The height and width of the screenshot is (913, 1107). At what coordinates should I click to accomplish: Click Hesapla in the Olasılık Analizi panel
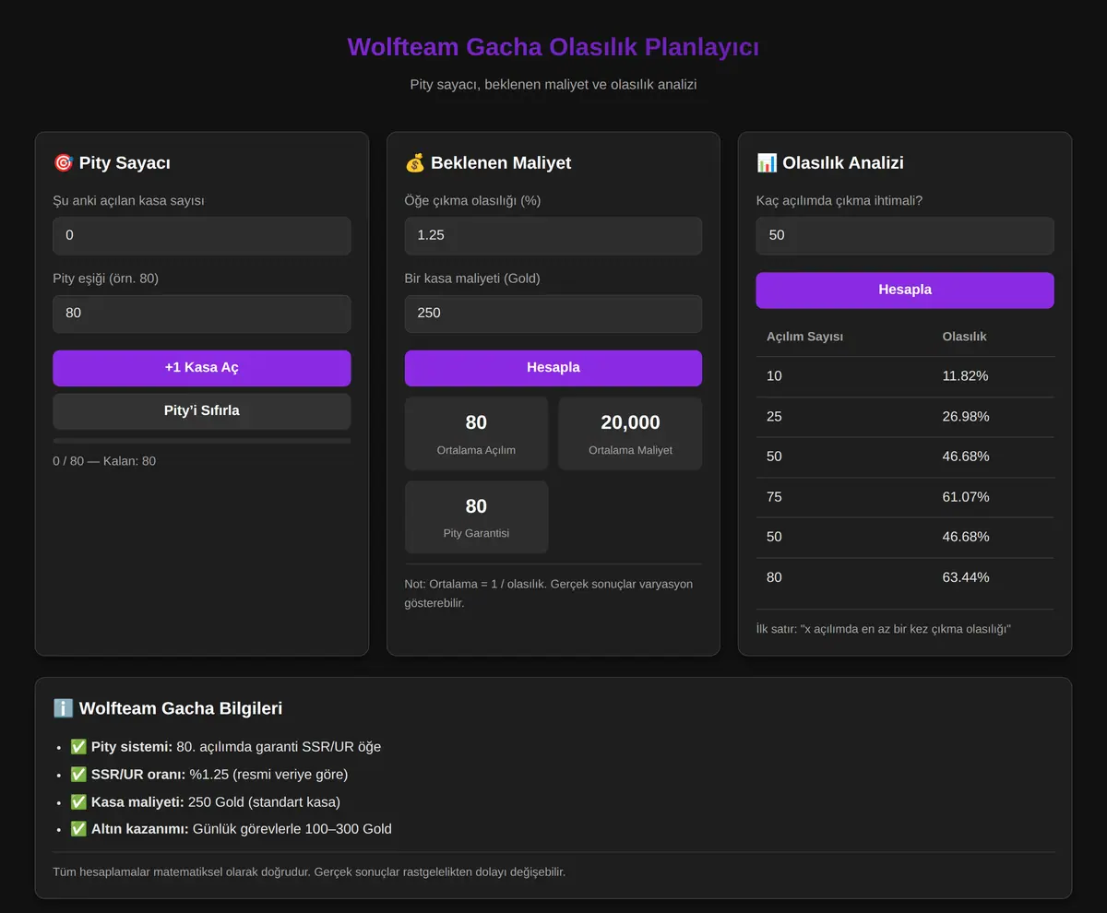(x=905, y=290)
